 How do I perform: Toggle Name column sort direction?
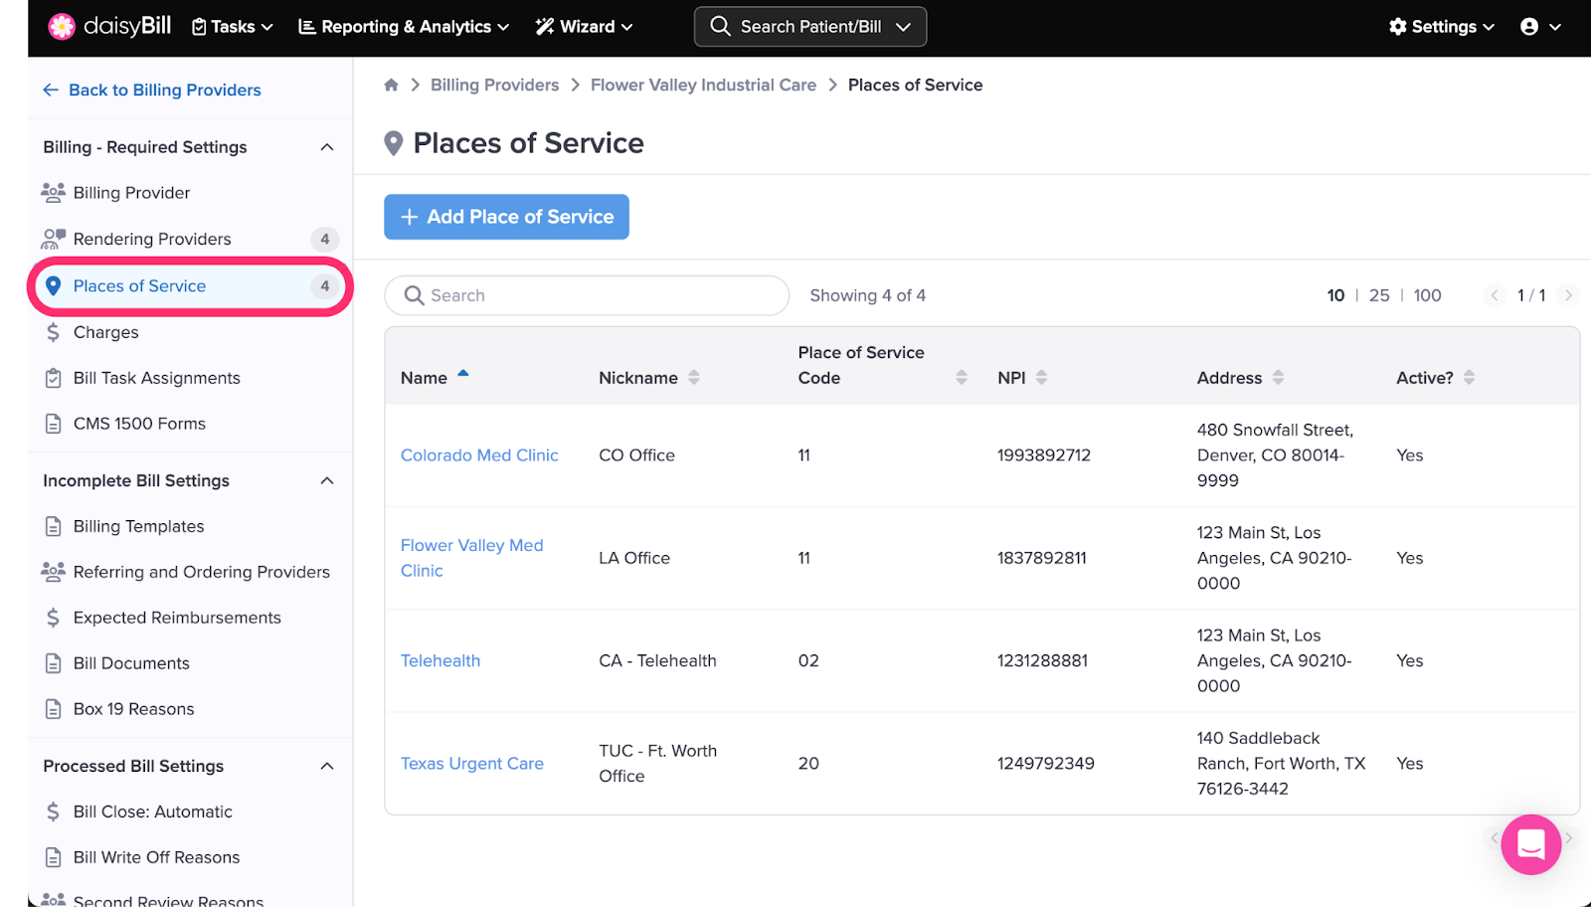[x=462, y=375]
